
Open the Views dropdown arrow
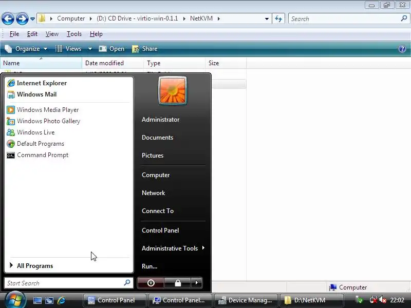(x=90, y=49)
